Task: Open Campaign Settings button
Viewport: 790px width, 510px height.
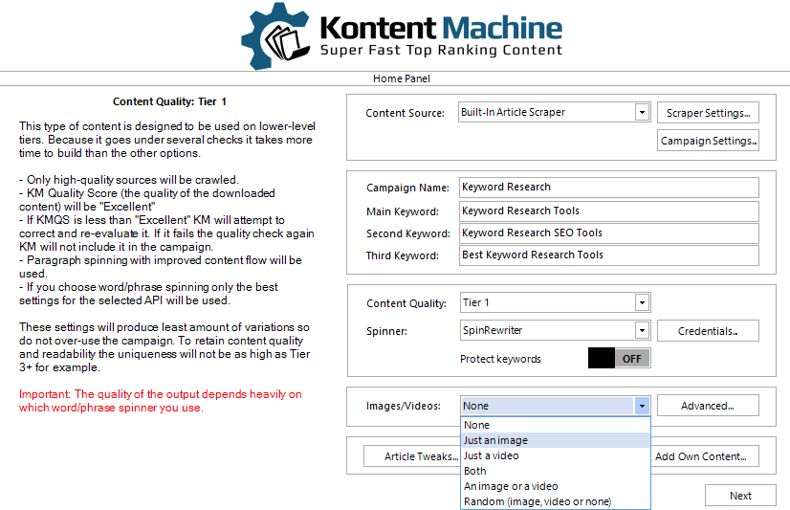Action: tap(708, 141)
